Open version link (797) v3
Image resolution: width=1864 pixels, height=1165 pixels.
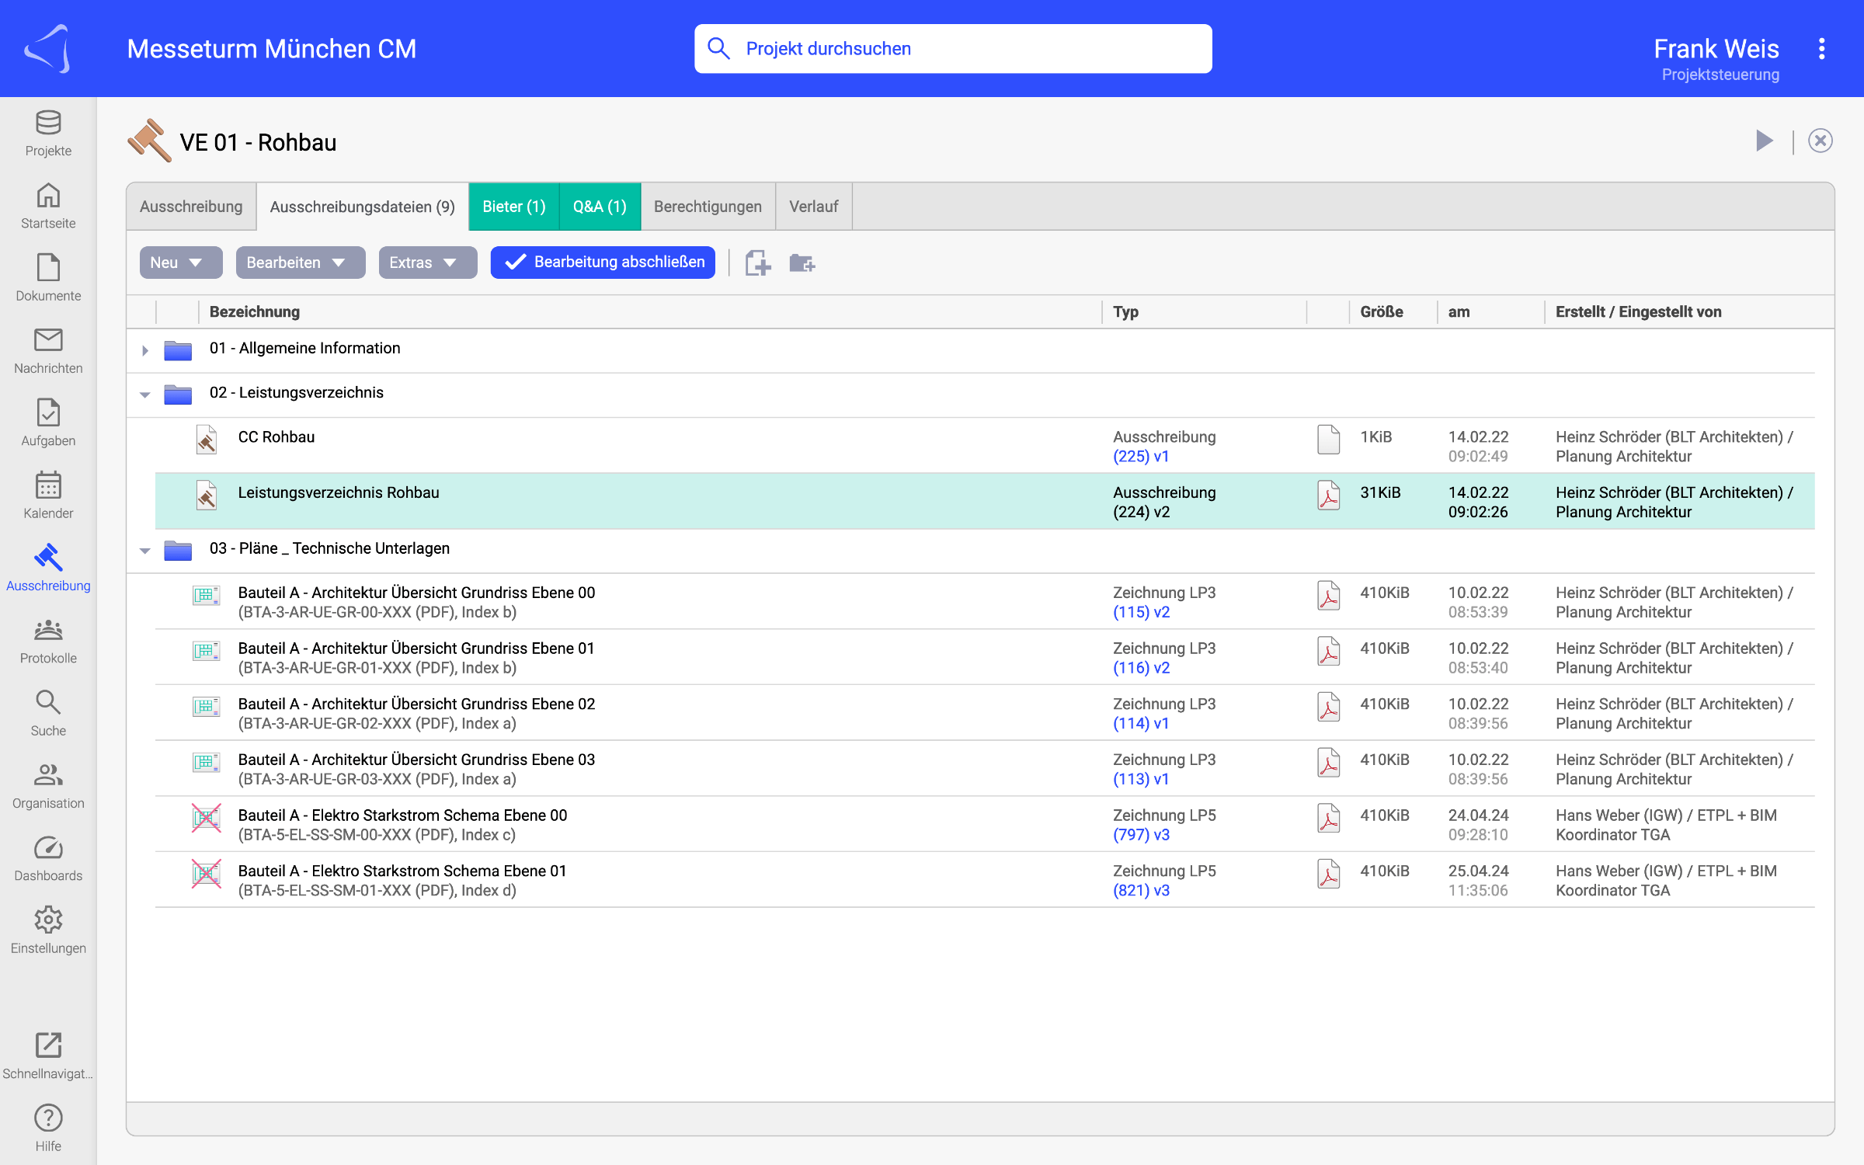(x=1141, y=835)
